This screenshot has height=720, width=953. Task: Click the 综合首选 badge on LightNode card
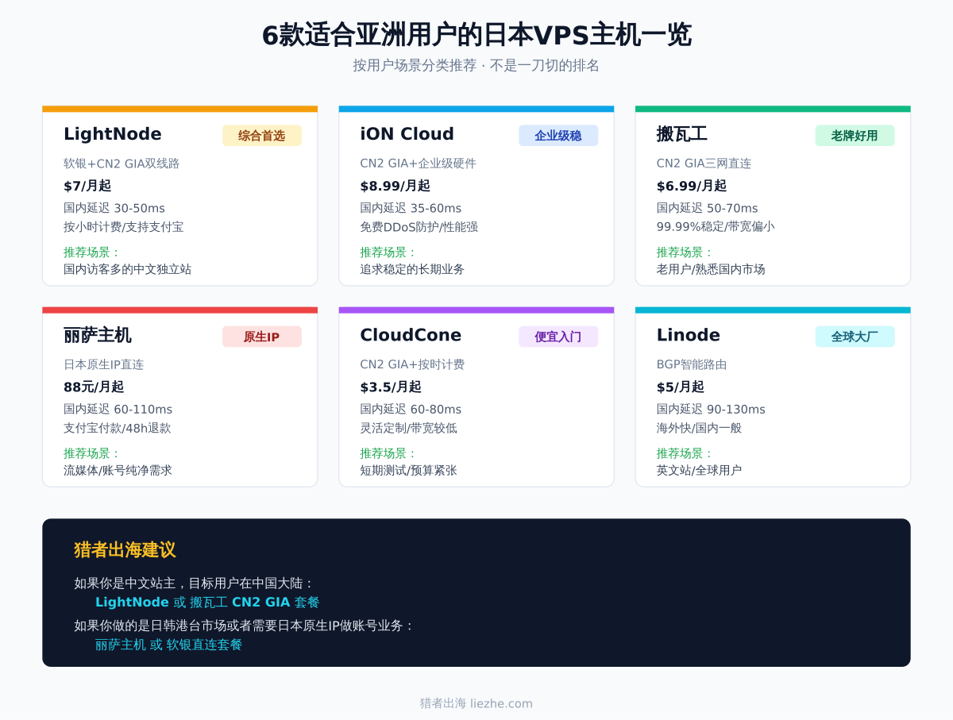click(x=261, y=136)
